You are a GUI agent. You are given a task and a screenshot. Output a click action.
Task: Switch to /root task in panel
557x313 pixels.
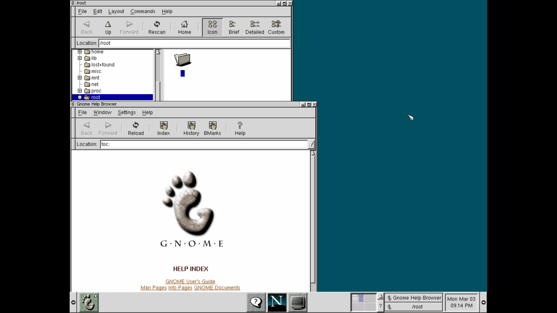tap(414, 307)
